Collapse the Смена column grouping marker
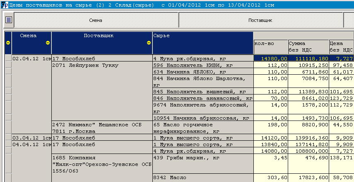The width and height of the screenshot is (354, 182). click(48, 43)
